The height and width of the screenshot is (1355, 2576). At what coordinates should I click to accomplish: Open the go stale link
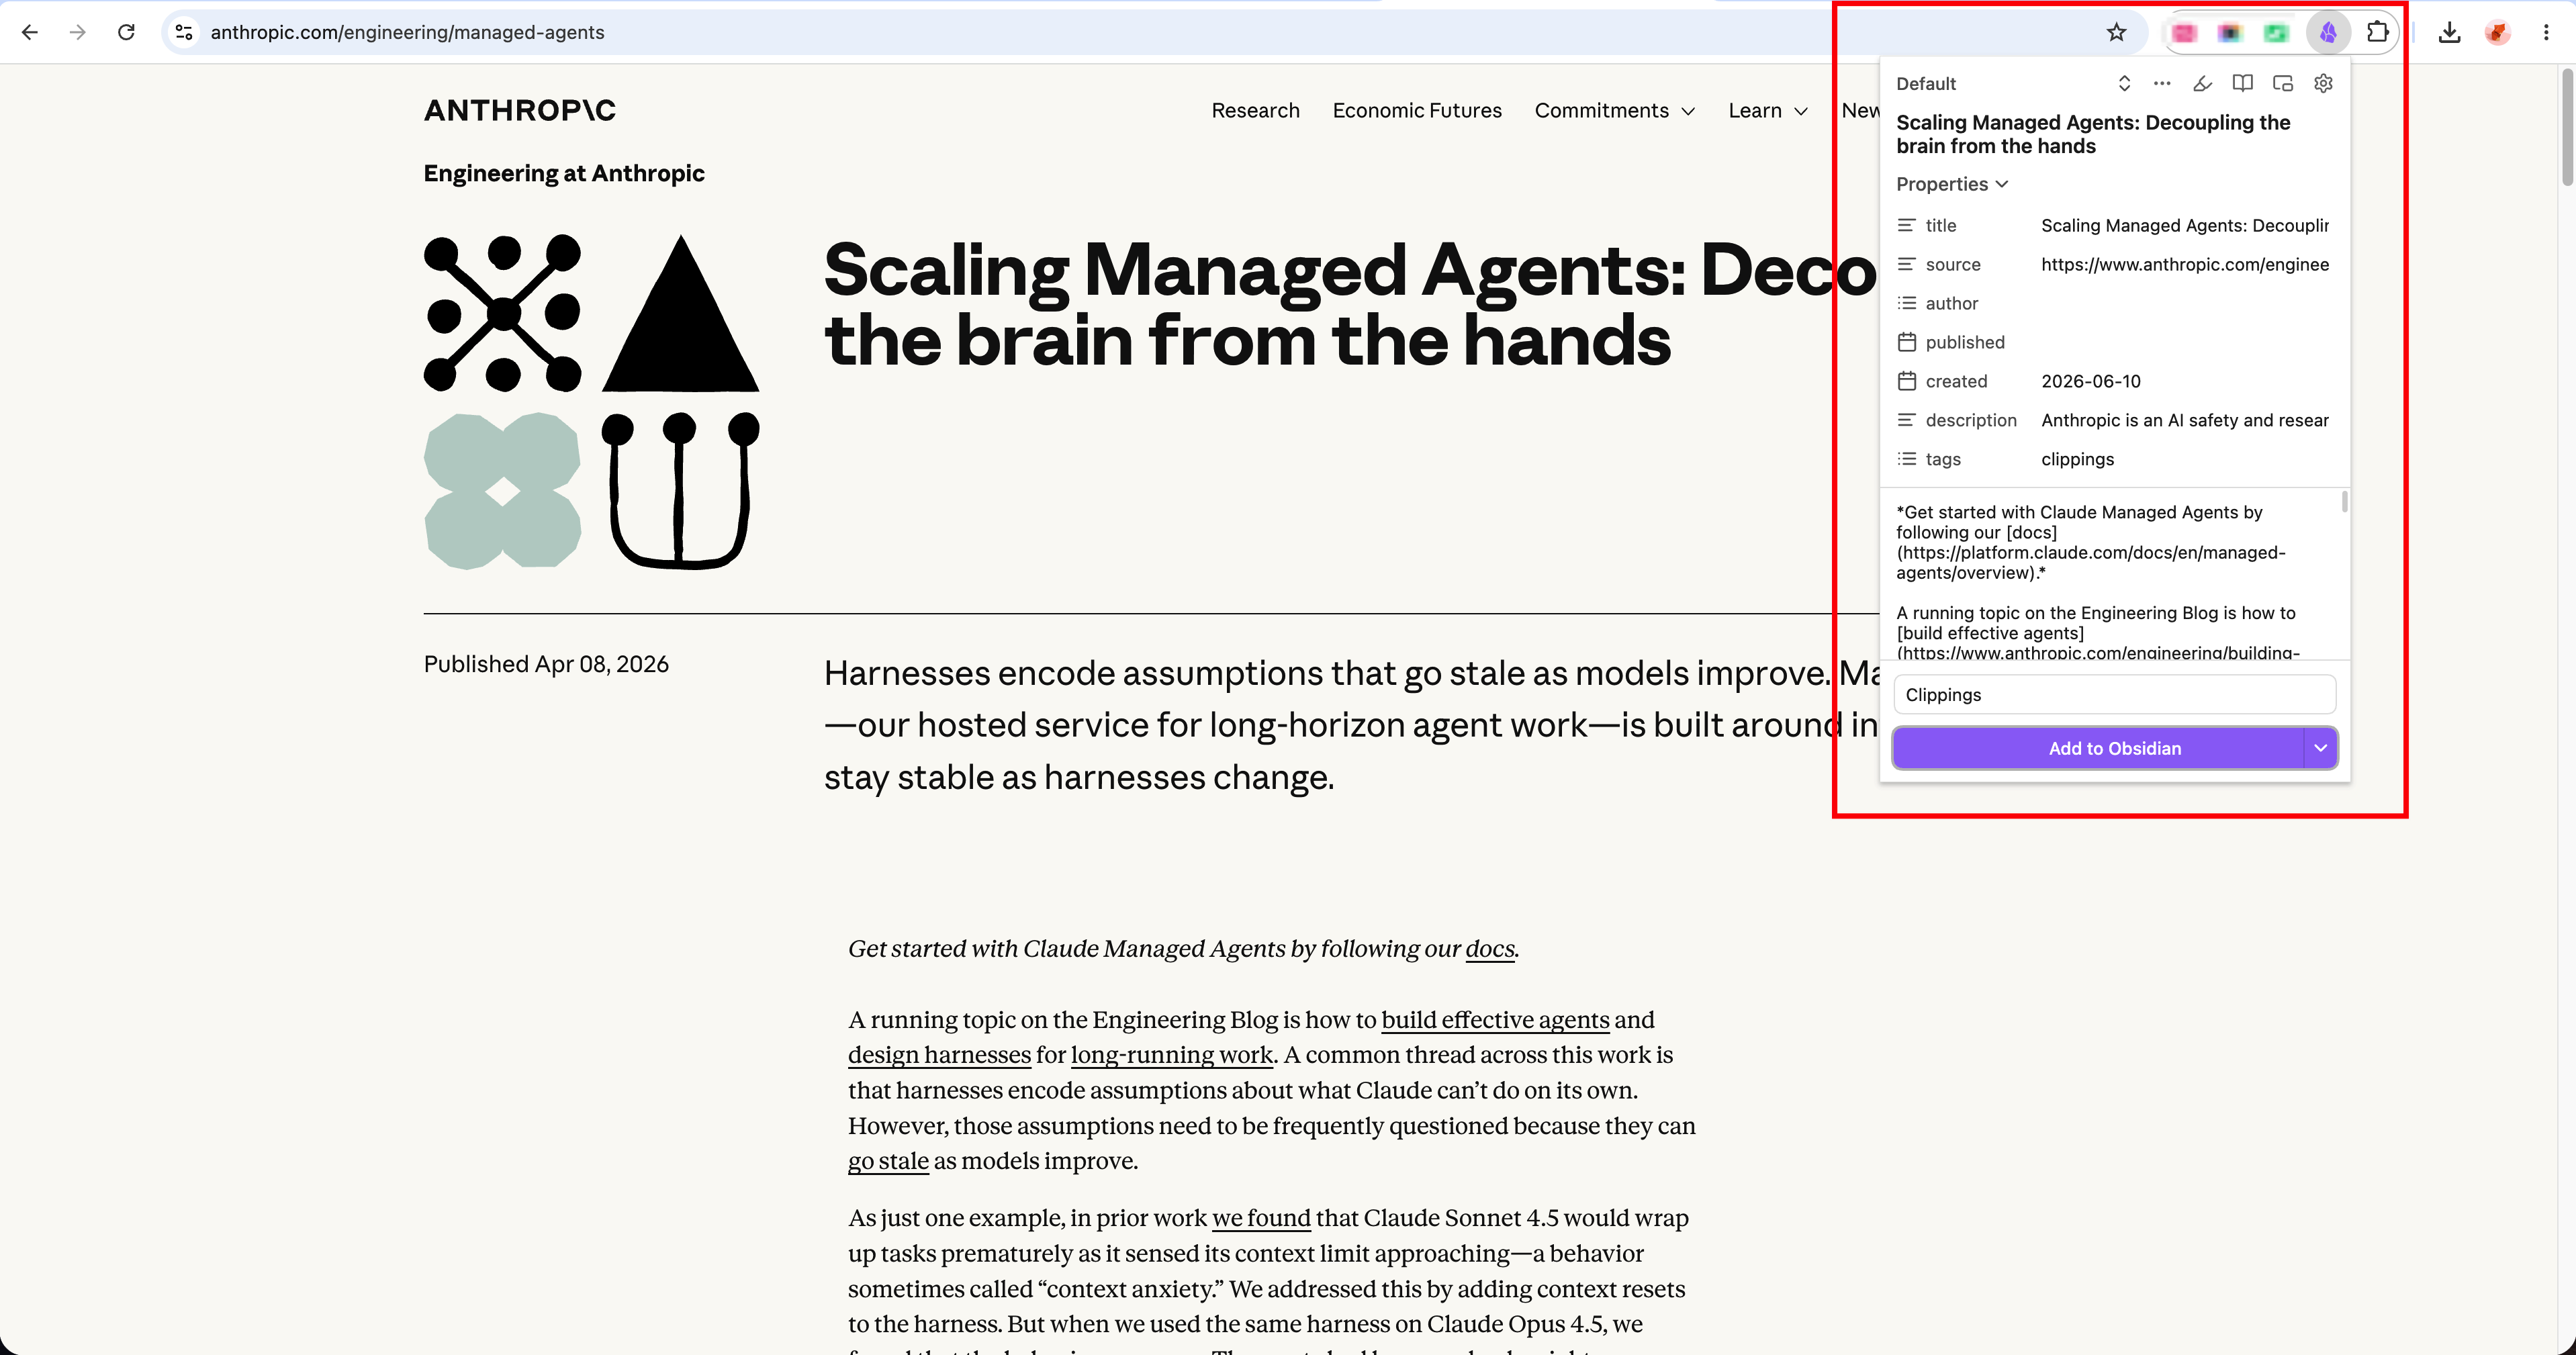coord(888,1161)
